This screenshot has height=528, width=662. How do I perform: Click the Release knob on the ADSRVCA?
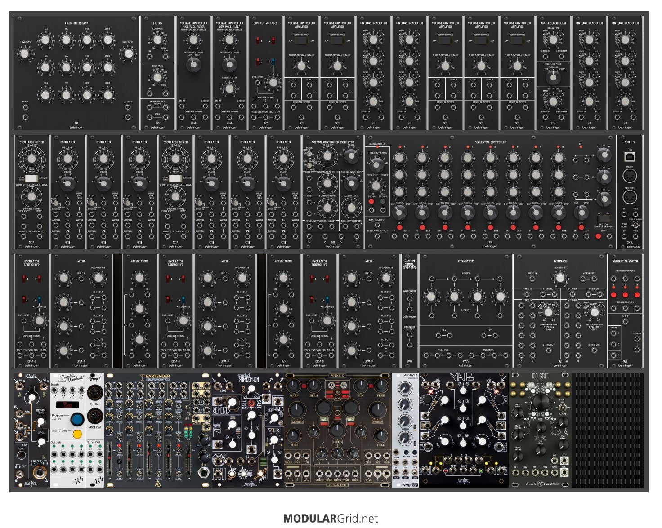(405, 438)
